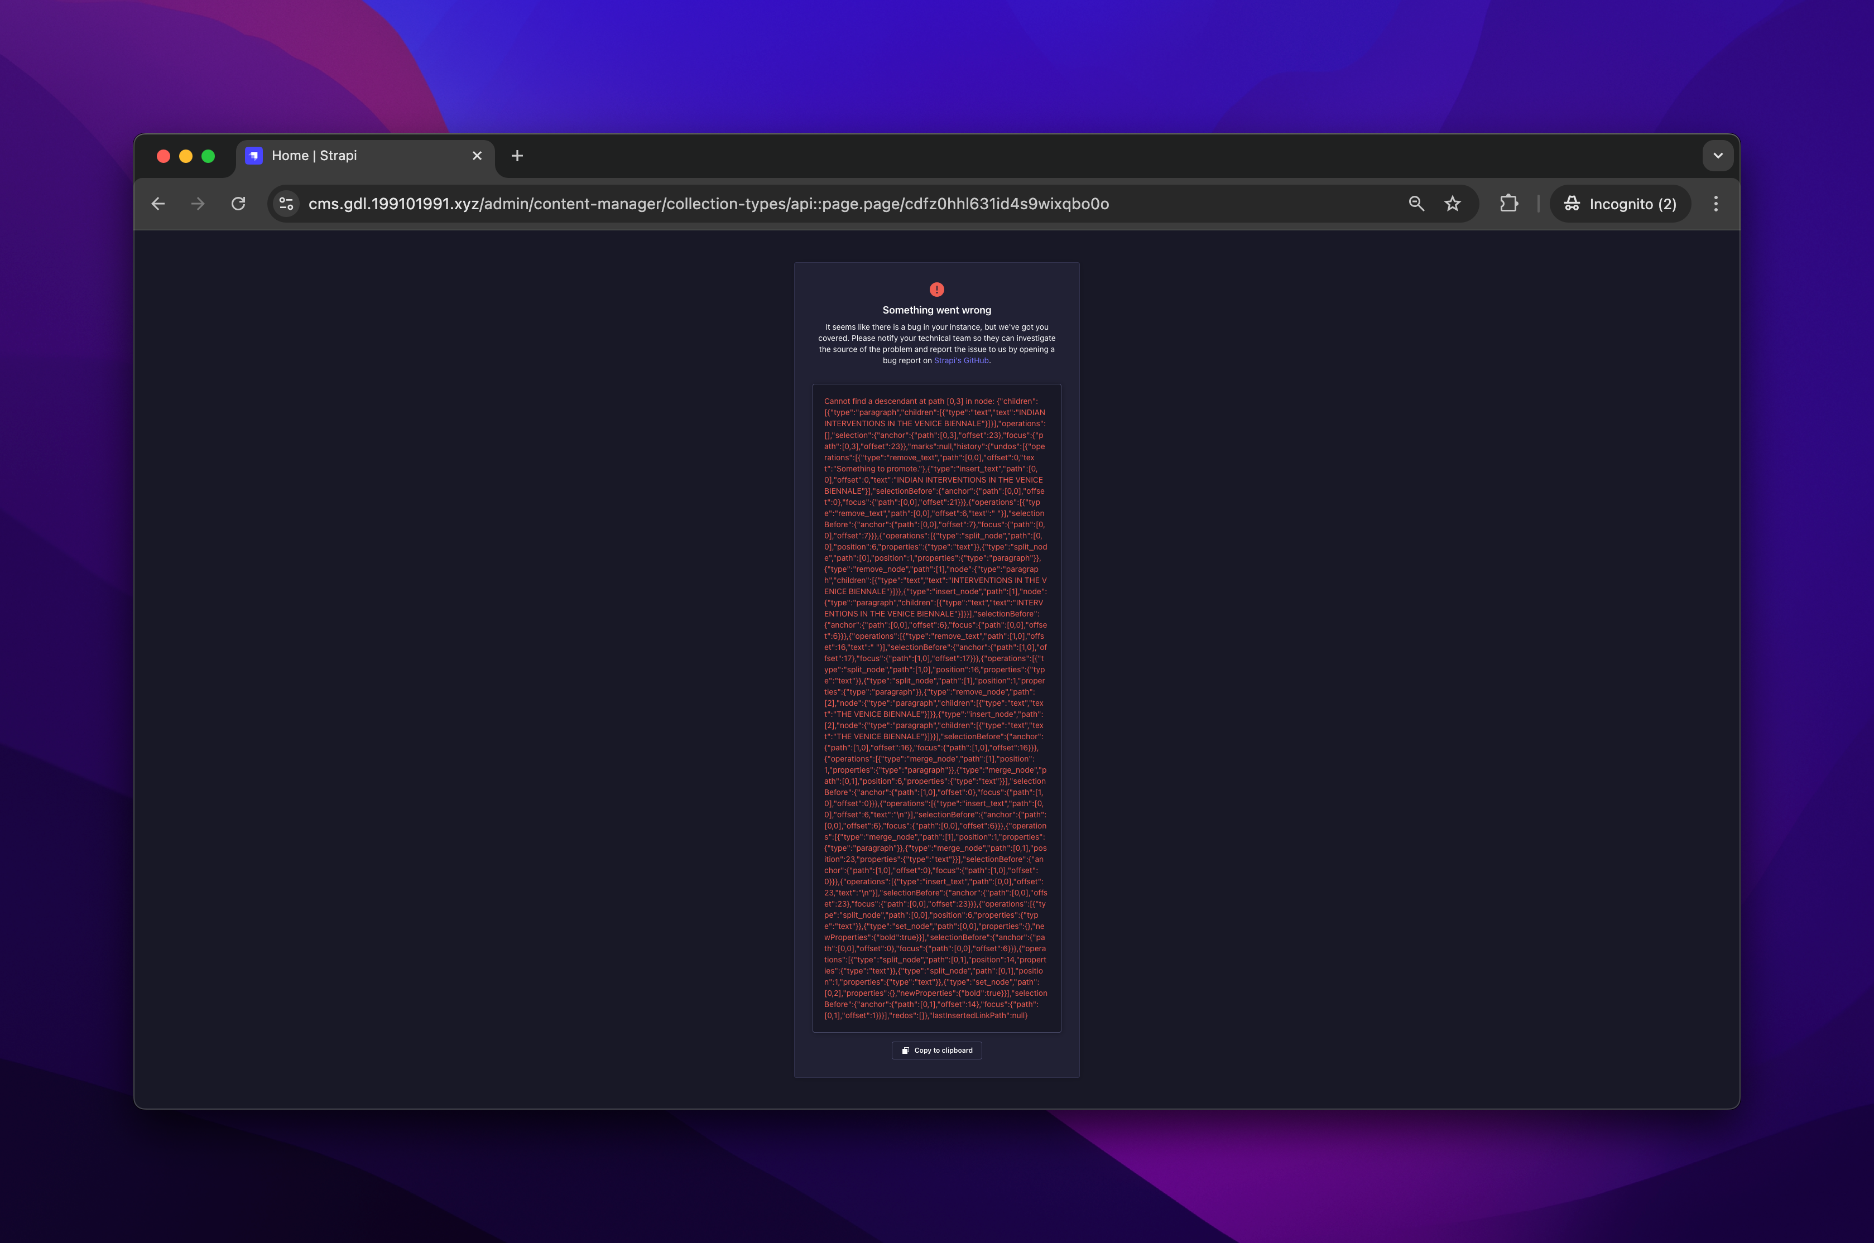This screenshot has width=1874, height=1243.
Task: Click the copy icon in Copy to clipboard
Action: pyautogui.click(x=905, y=1051)
